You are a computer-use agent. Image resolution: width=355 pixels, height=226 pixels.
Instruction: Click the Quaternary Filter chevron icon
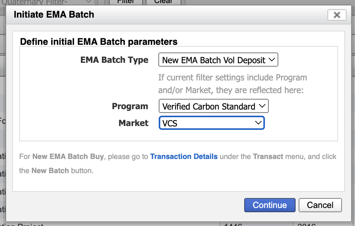point(87,2)
